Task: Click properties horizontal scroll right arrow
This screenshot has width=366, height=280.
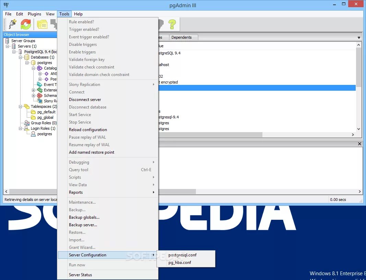Action: (353, 135)
